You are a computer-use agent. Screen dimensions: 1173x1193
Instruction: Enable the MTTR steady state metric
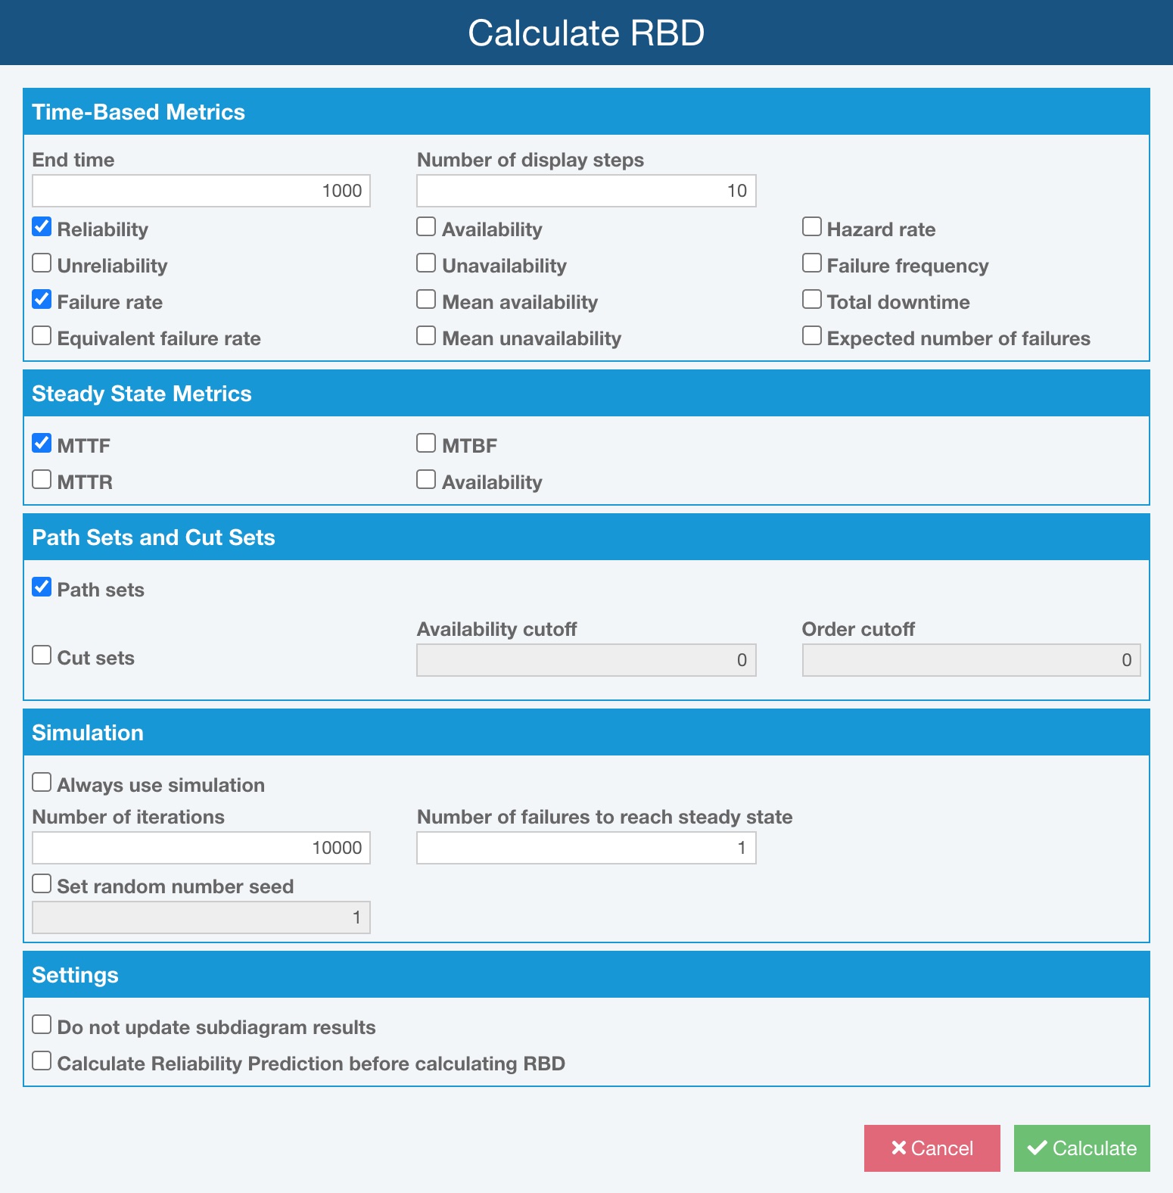[42, 480]
